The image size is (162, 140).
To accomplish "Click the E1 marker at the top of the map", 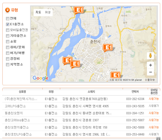I will tap(79, 10).
